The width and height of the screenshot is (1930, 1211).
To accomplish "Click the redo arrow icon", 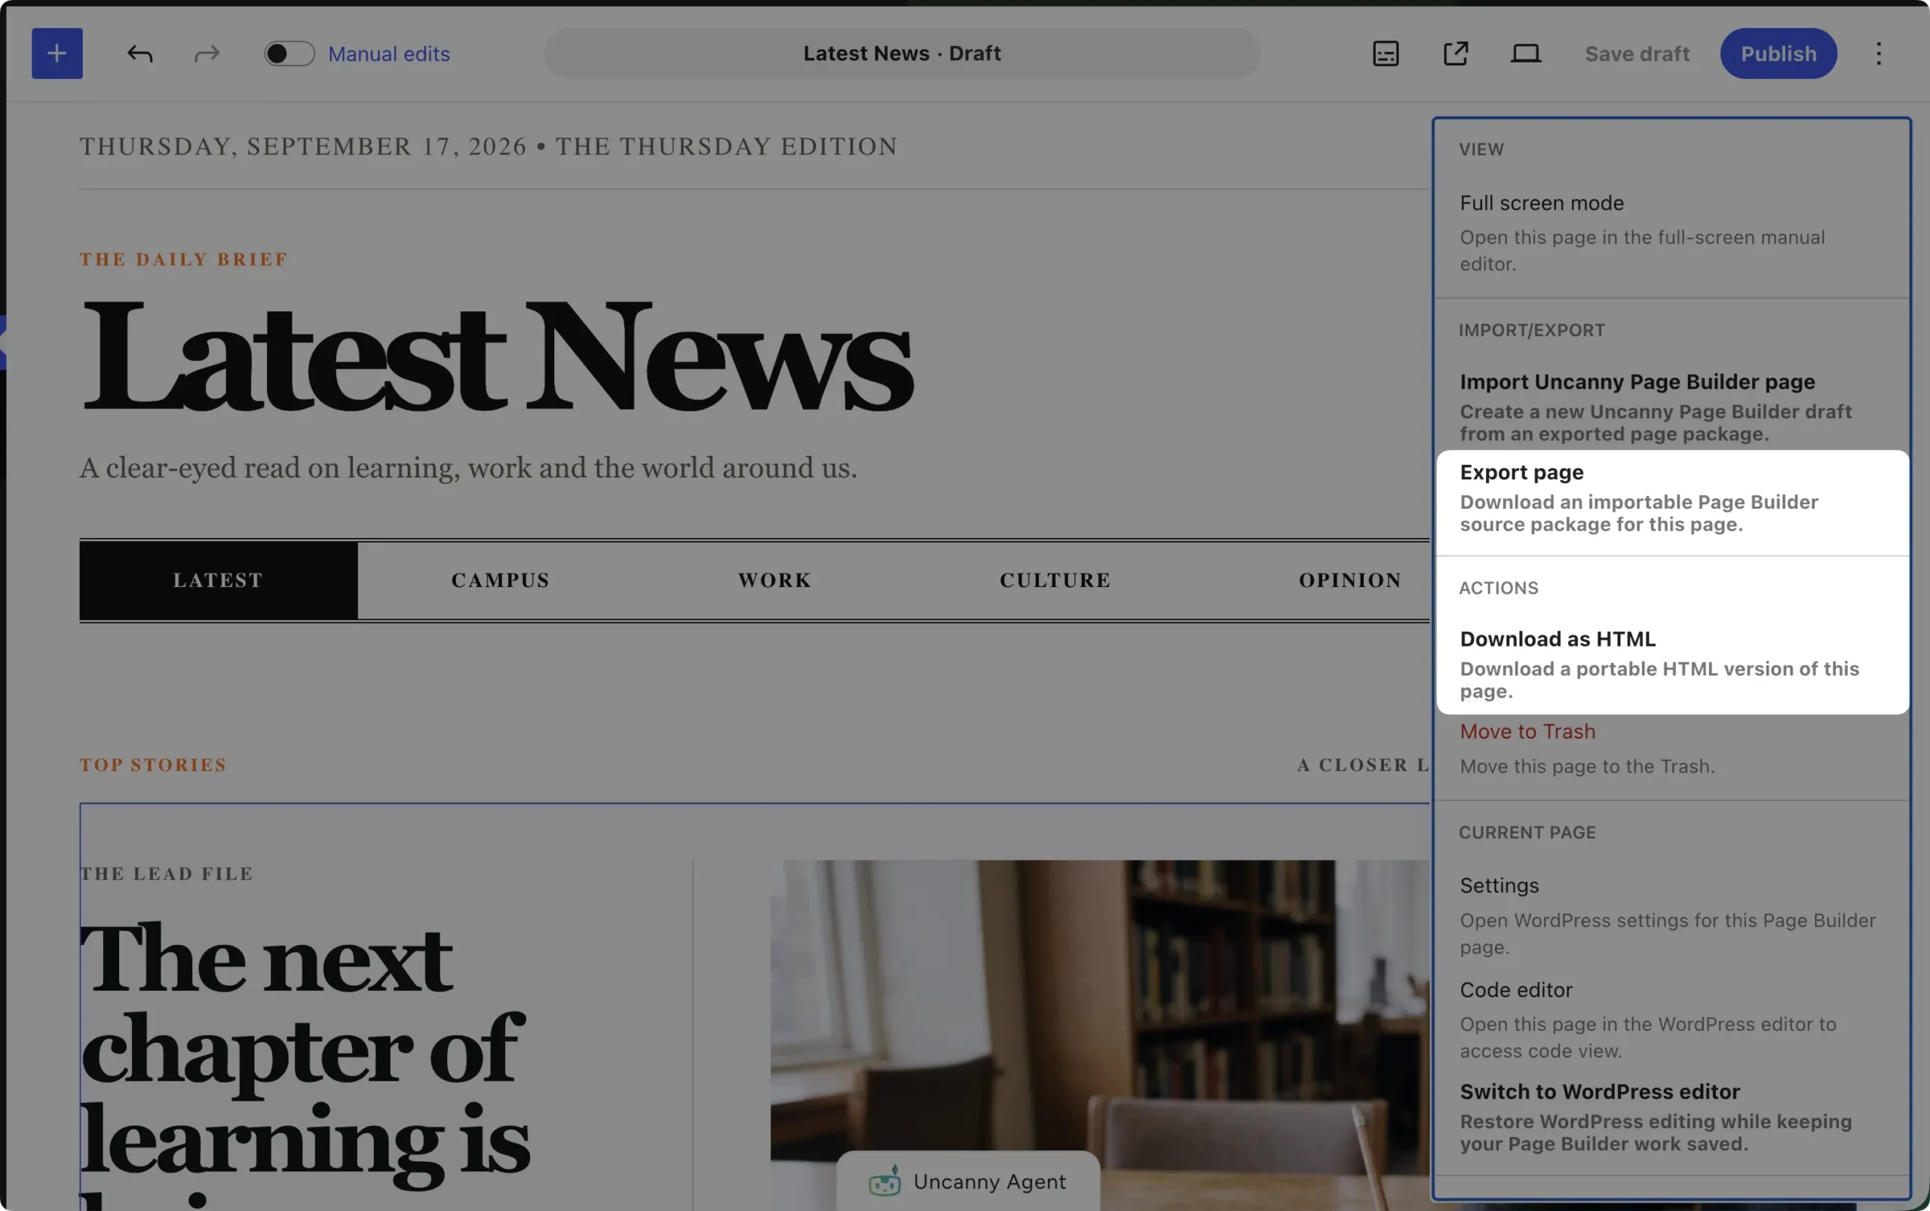I will coord(207,54).
